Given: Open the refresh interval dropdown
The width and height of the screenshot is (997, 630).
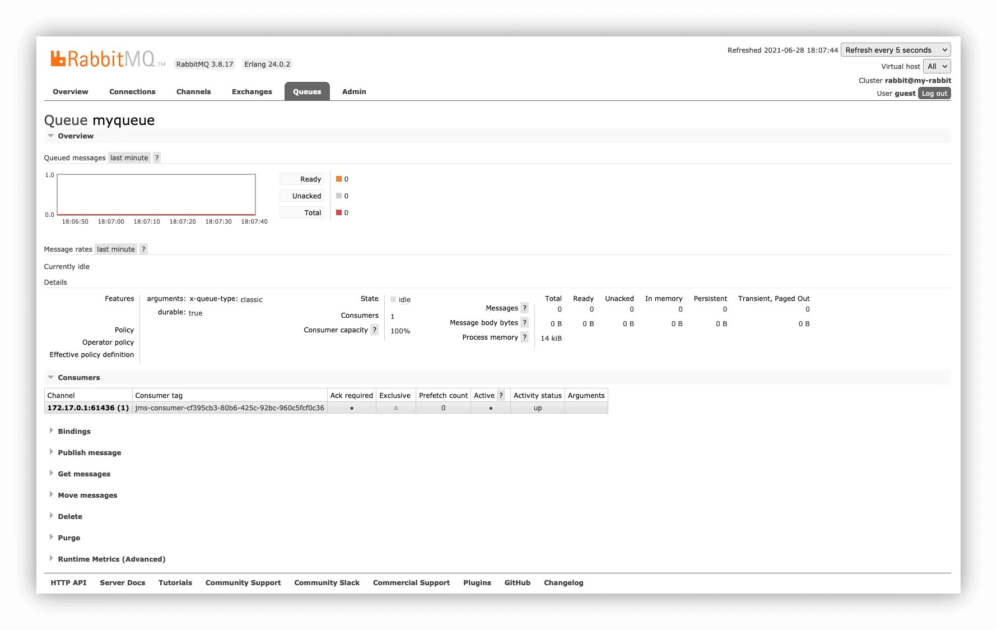Looking at the screenshot, I should (x=896, y=50).
